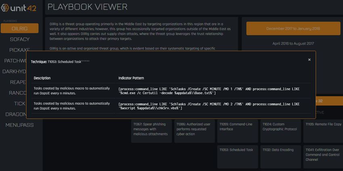The height and width of the screenshot is (171, 343).
Task: Click the description in the chkSrv.vbs row
Action: pos(72,106)
